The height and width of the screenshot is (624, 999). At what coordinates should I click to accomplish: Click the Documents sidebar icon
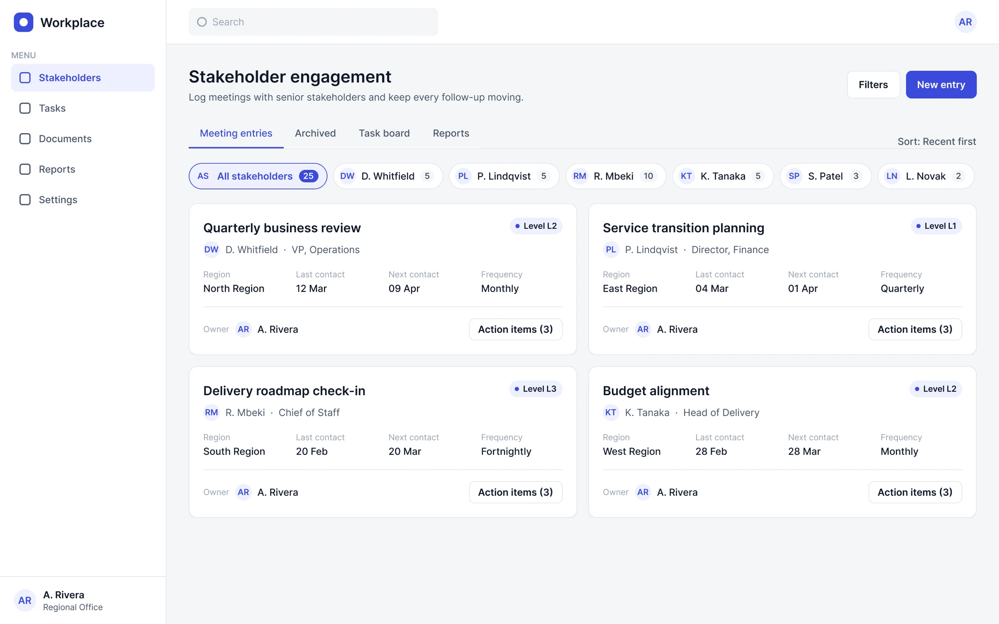(x=25, y=139)
